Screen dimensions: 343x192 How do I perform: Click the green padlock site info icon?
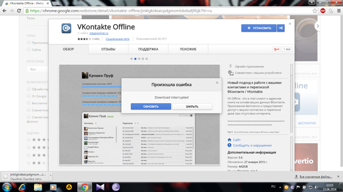27,11
